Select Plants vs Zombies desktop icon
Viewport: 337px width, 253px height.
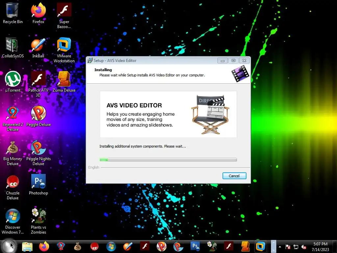38,221
